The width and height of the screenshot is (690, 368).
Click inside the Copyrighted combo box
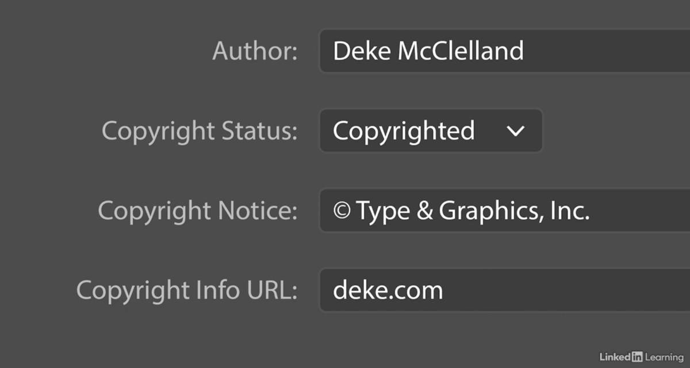[x=431, y=130]
